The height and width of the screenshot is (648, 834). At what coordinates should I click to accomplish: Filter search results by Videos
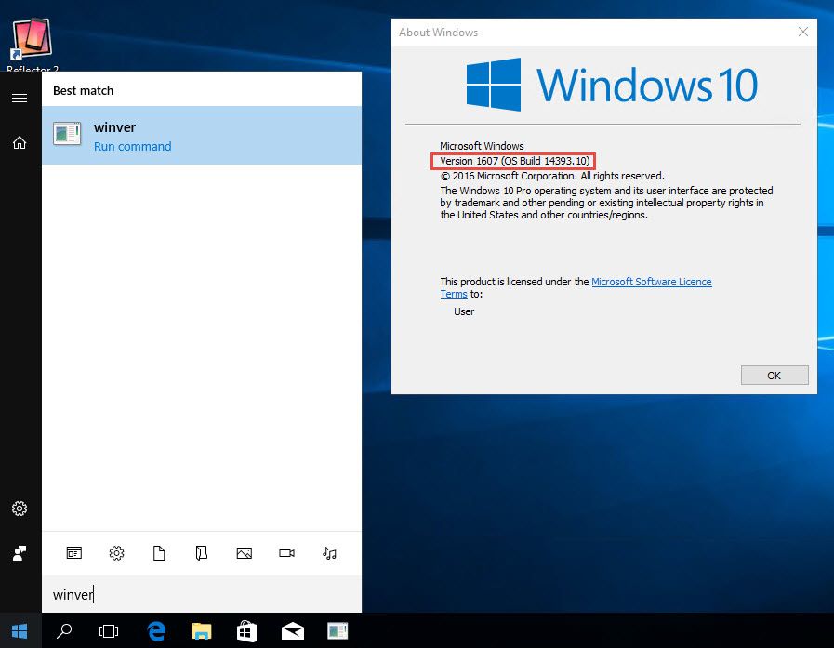[x=286, y=553]
